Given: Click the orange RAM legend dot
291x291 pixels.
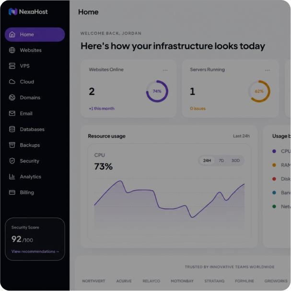Looking at the screenshot, I should point(274,165).
